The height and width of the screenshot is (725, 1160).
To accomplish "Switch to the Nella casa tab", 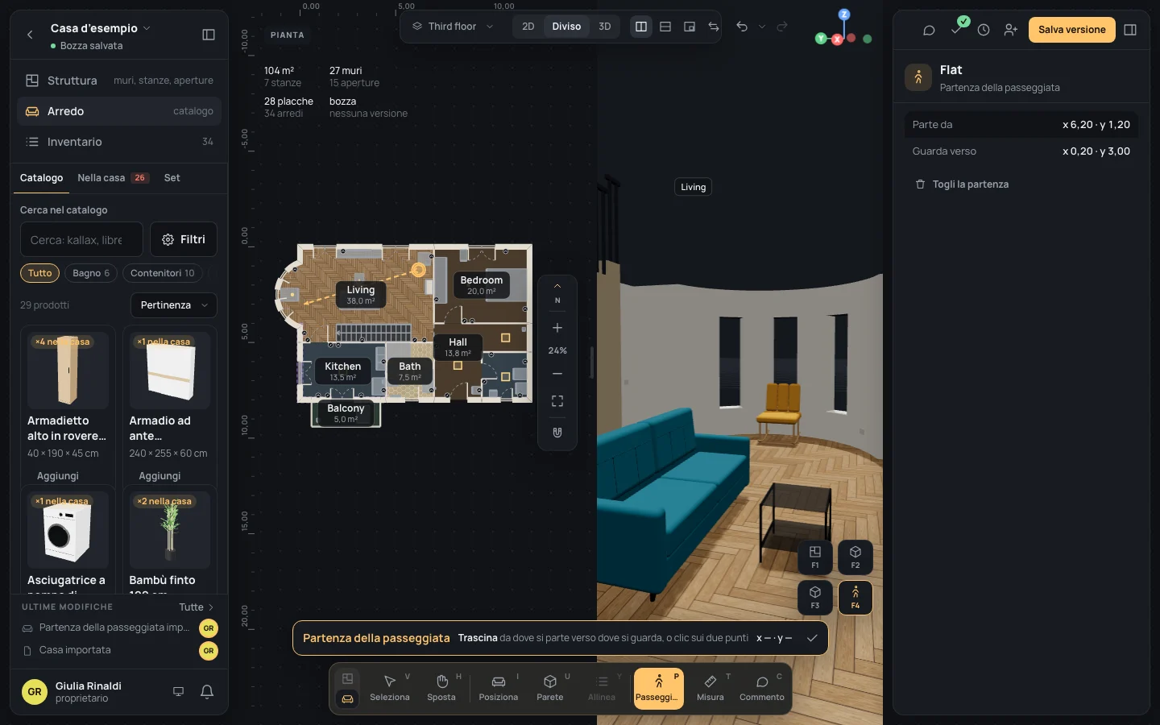I will [x=112, y=178].
